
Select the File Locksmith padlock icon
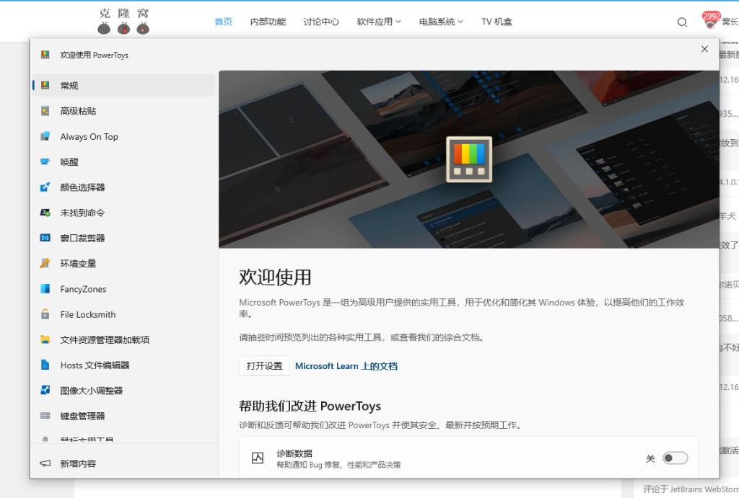click(45, 314)
